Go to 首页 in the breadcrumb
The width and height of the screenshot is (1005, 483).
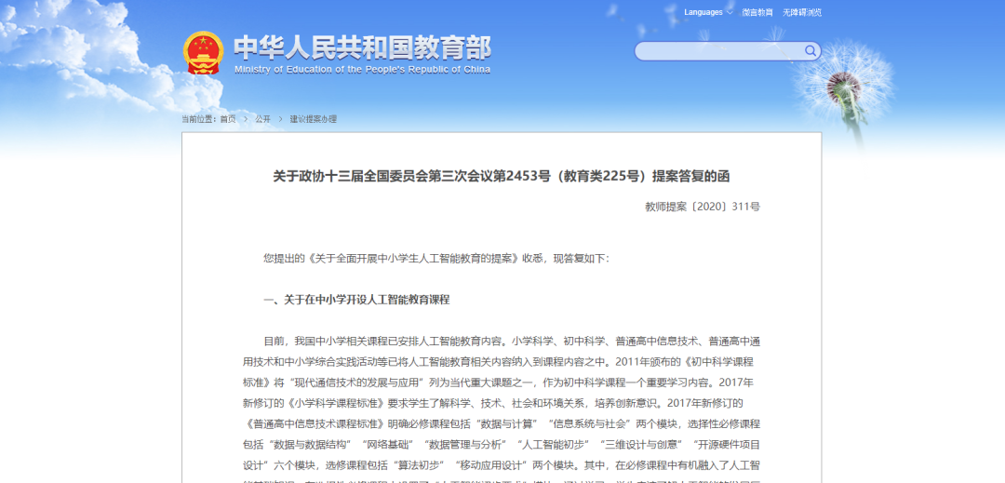tap(228, 119)
